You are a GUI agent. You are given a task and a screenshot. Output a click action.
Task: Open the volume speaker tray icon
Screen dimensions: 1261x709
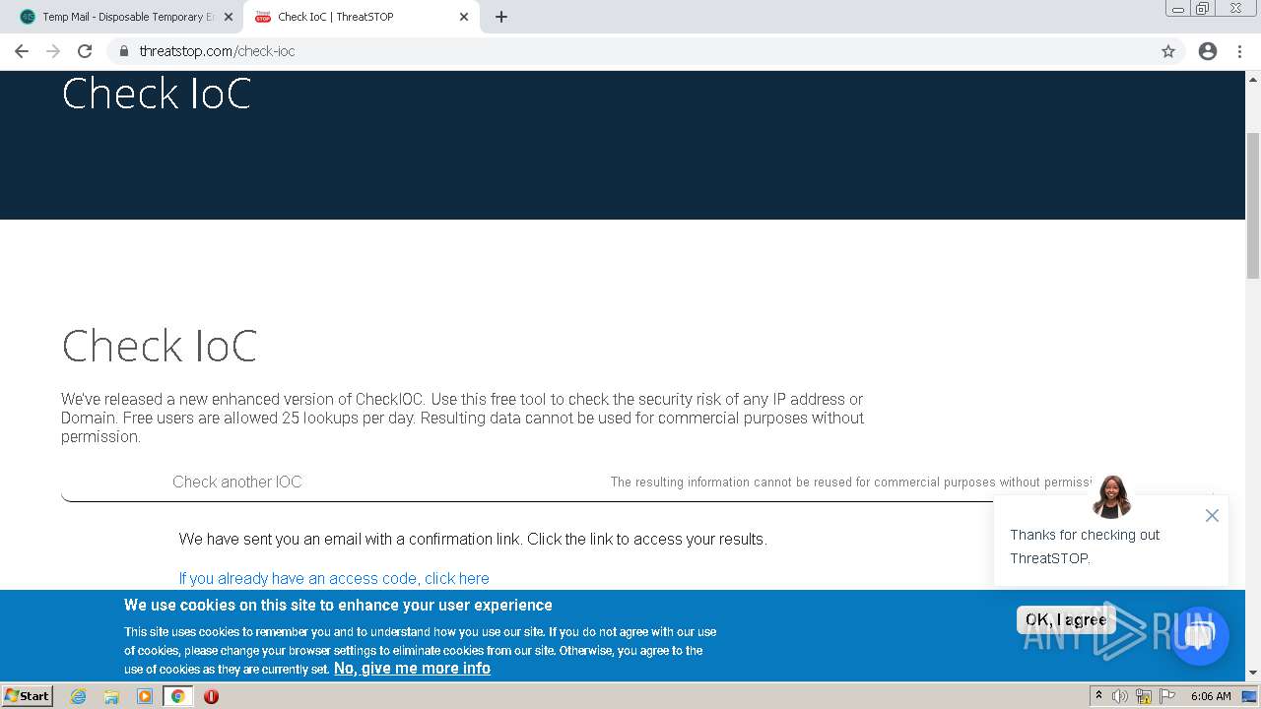(x=1120, y=696)
